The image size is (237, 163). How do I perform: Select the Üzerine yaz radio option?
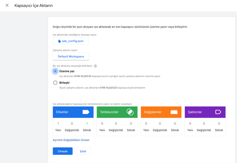[x=55, y=71]
